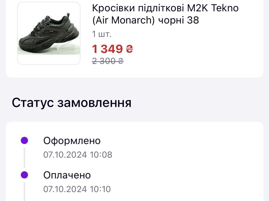Click the quantity label 1 шт.
Viewport: 269px width, 201px height.
[101, 34]
